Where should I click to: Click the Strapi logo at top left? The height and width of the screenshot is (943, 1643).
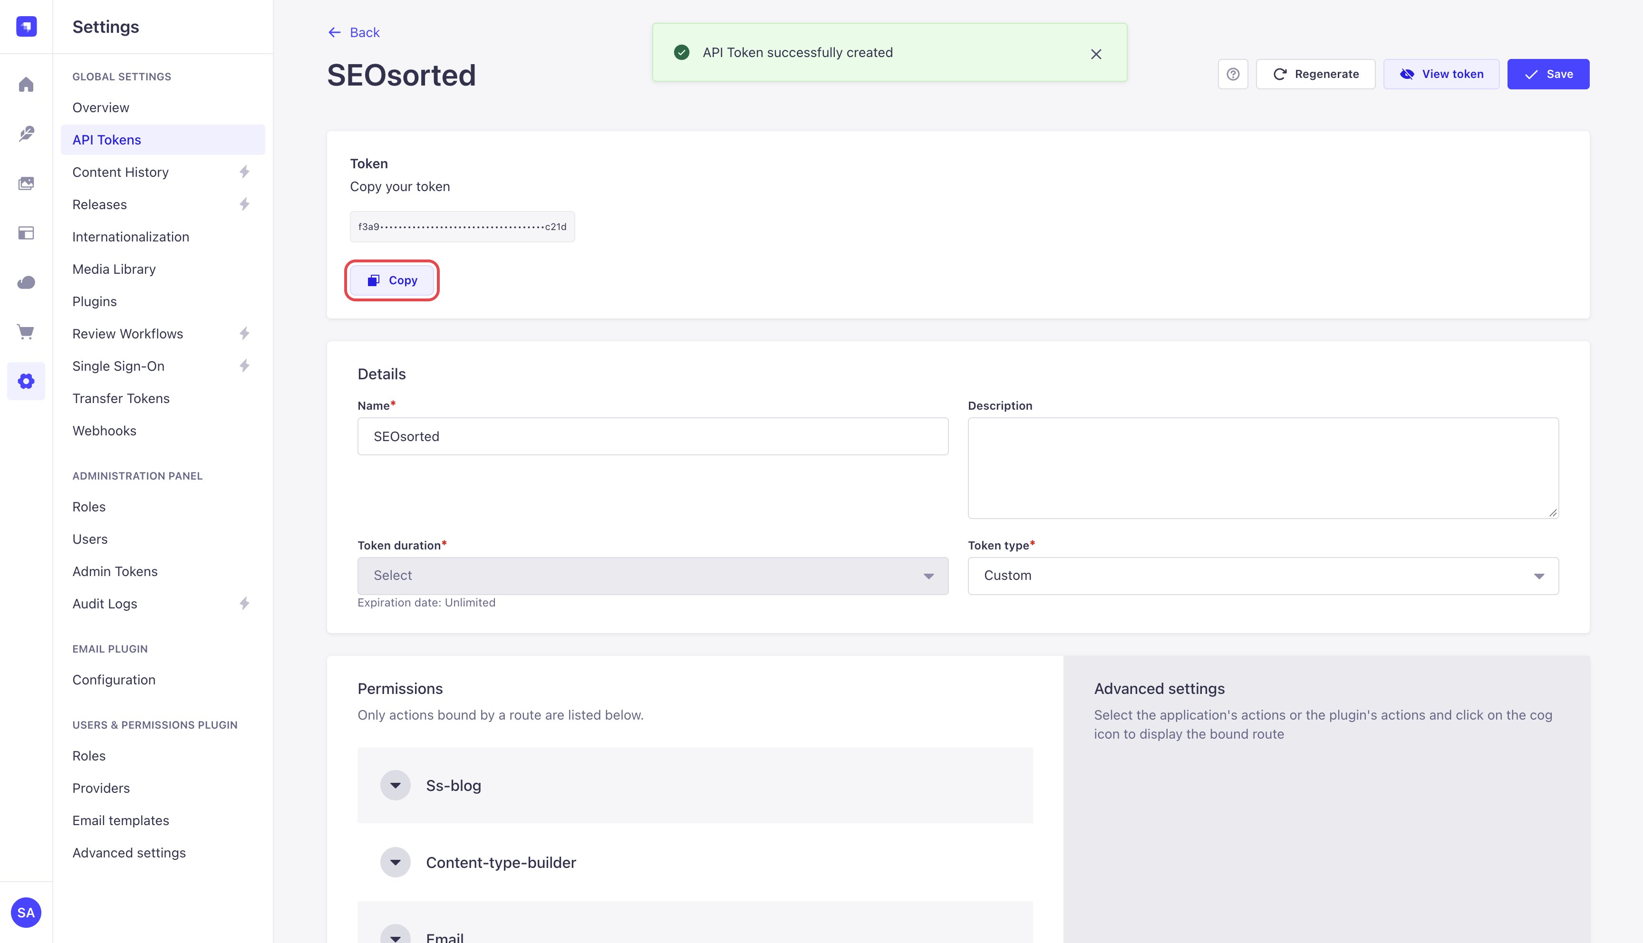pyautogui.click(x=26, y=27)
